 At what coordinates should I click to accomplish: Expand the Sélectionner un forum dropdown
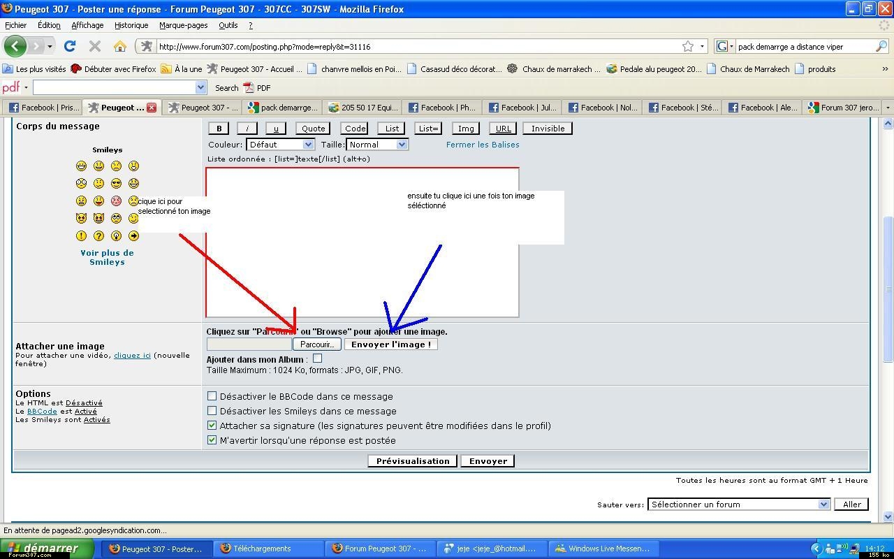tap(738, 504)
